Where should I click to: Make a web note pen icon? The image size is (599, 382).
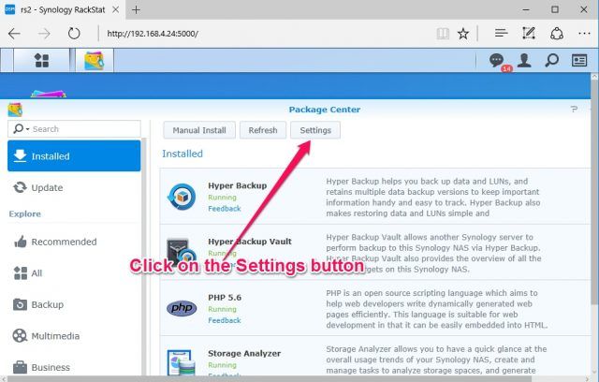tap(528, 34)
